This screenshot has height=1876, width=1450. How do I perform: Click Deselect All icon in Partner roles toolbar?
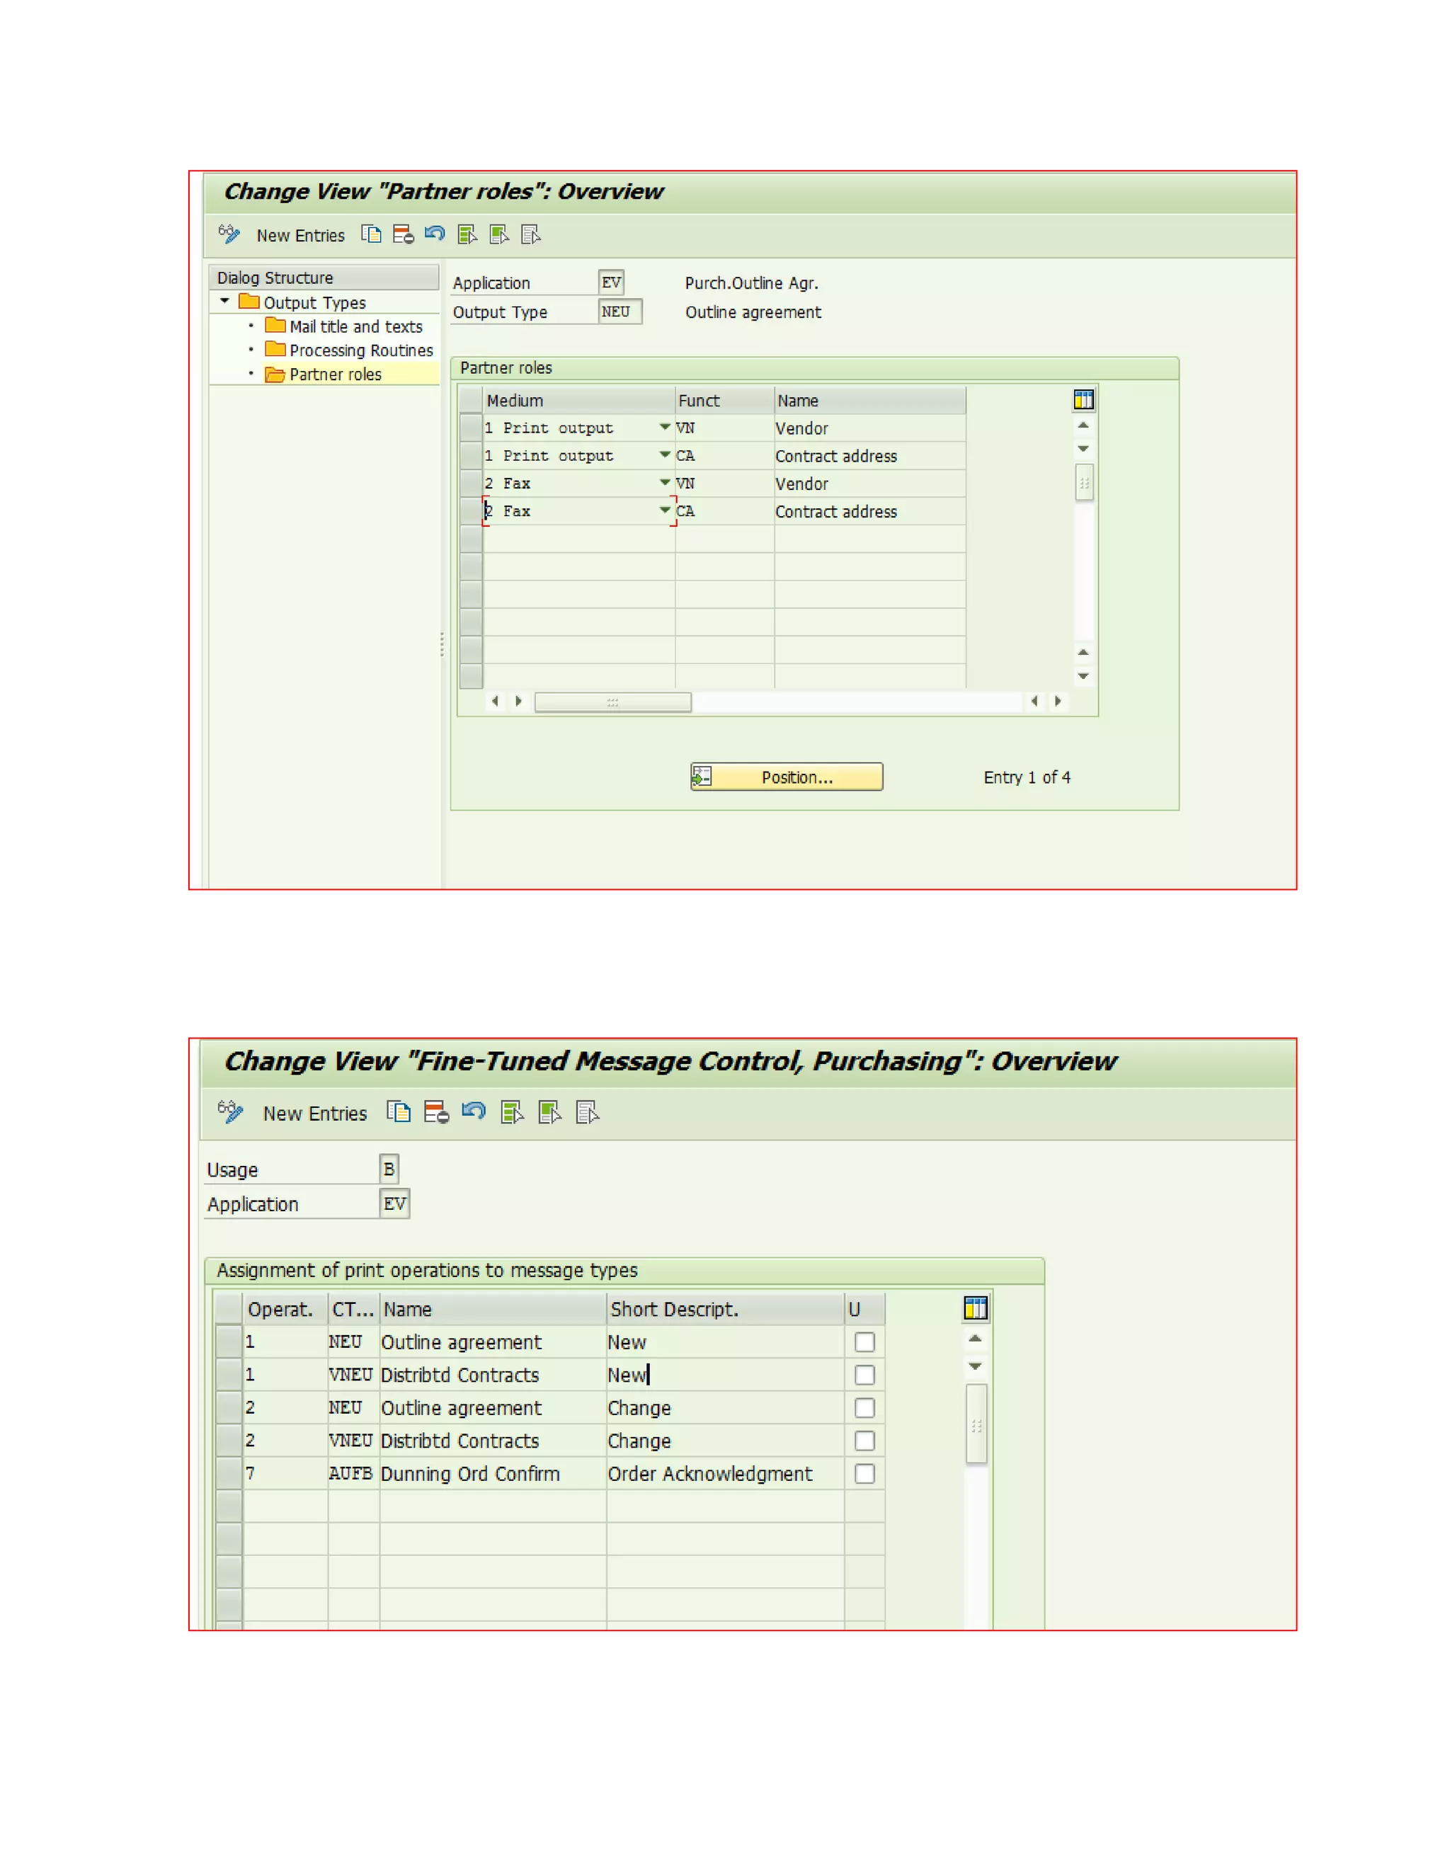(531, 234)
